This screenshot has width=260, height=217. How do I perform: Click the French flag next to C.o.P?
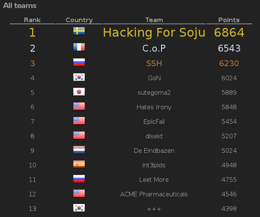[79, 47]
